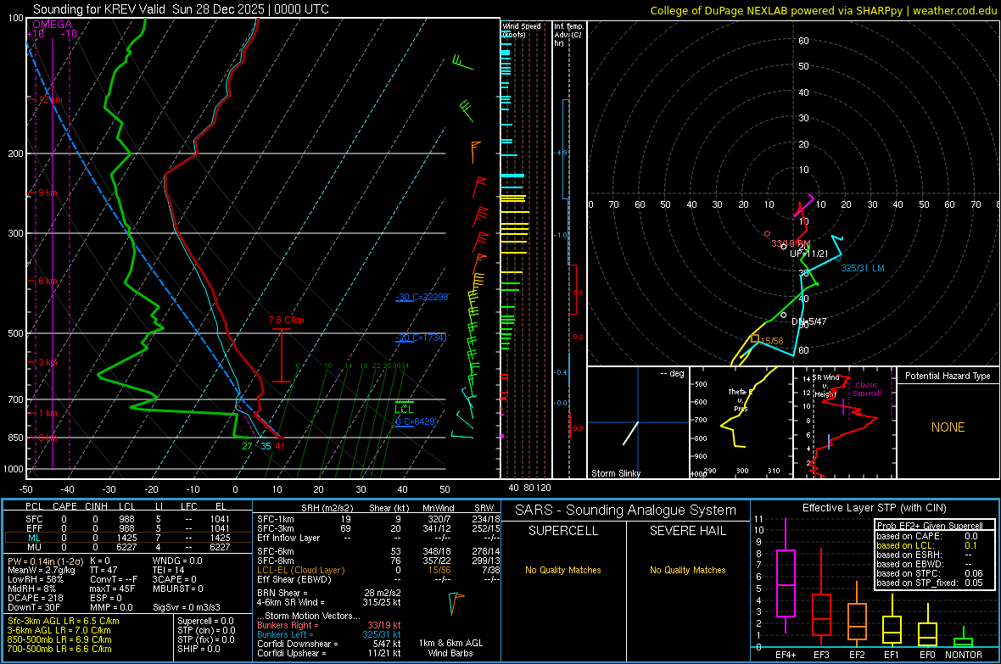Click the Inf. Temp. Adv. panel header
1001x664 pixels.
point(568,35)
